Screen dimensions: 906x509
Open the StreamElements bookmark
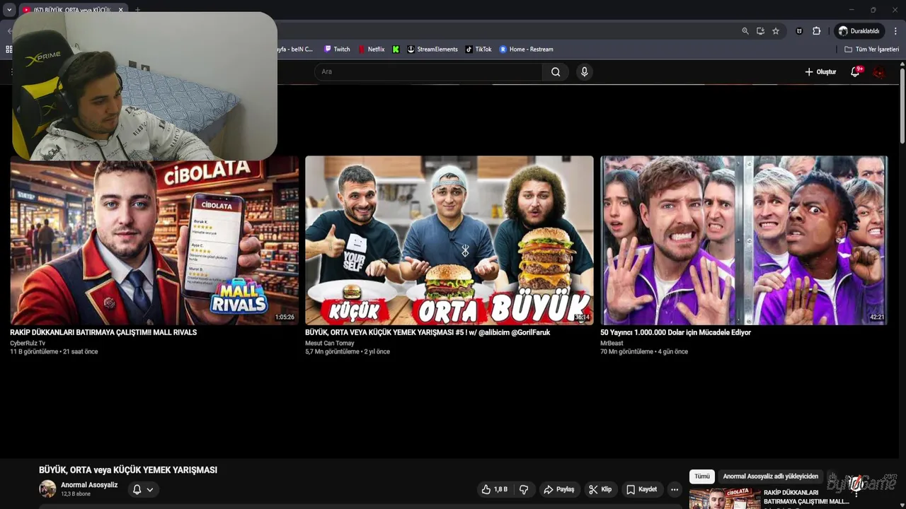coord(432,49)
